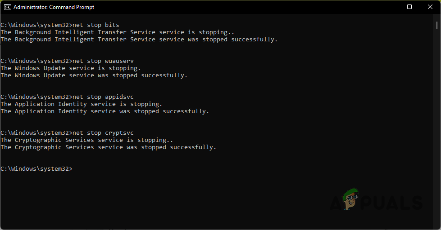The width and height of the screenshot is (441, 230).
Task: Click the 'Windows Update service is stopping' line
Action: pos(70,68)
